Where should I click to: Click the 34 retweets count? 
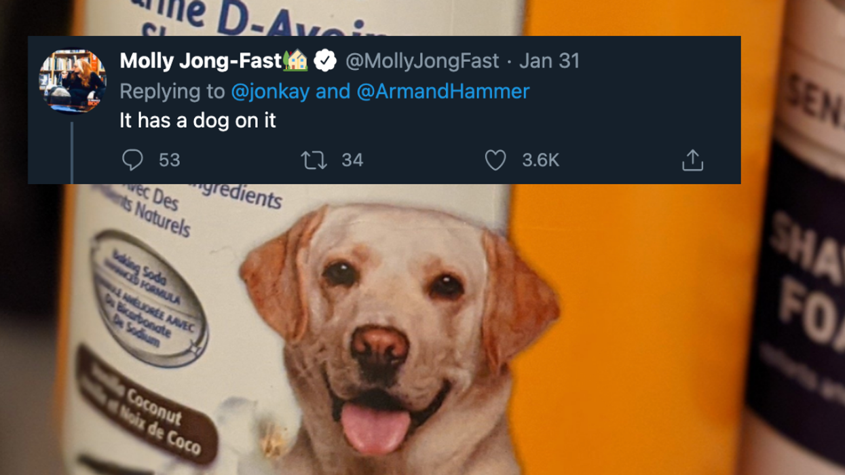point(352,160)
